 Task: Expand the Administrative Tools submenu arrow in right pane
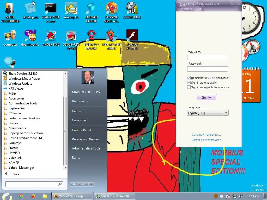click(103, 148)
